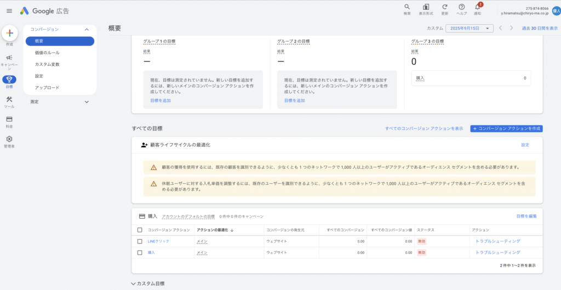
Task: Click the 作成 plus create button
Action: coord(9,33)
